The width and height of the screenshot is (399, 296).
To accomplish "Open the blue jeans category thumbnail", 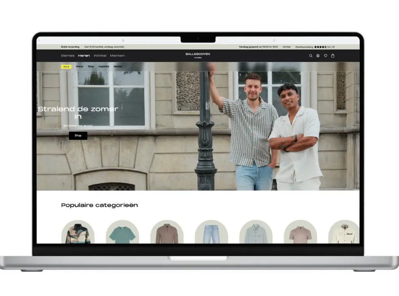I will point(211,232).
